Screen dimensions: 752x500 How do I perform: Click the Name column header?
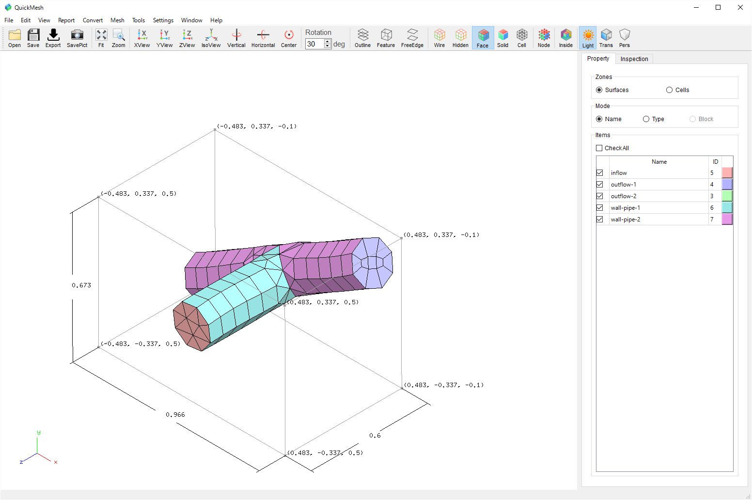[x=659, y=162]
